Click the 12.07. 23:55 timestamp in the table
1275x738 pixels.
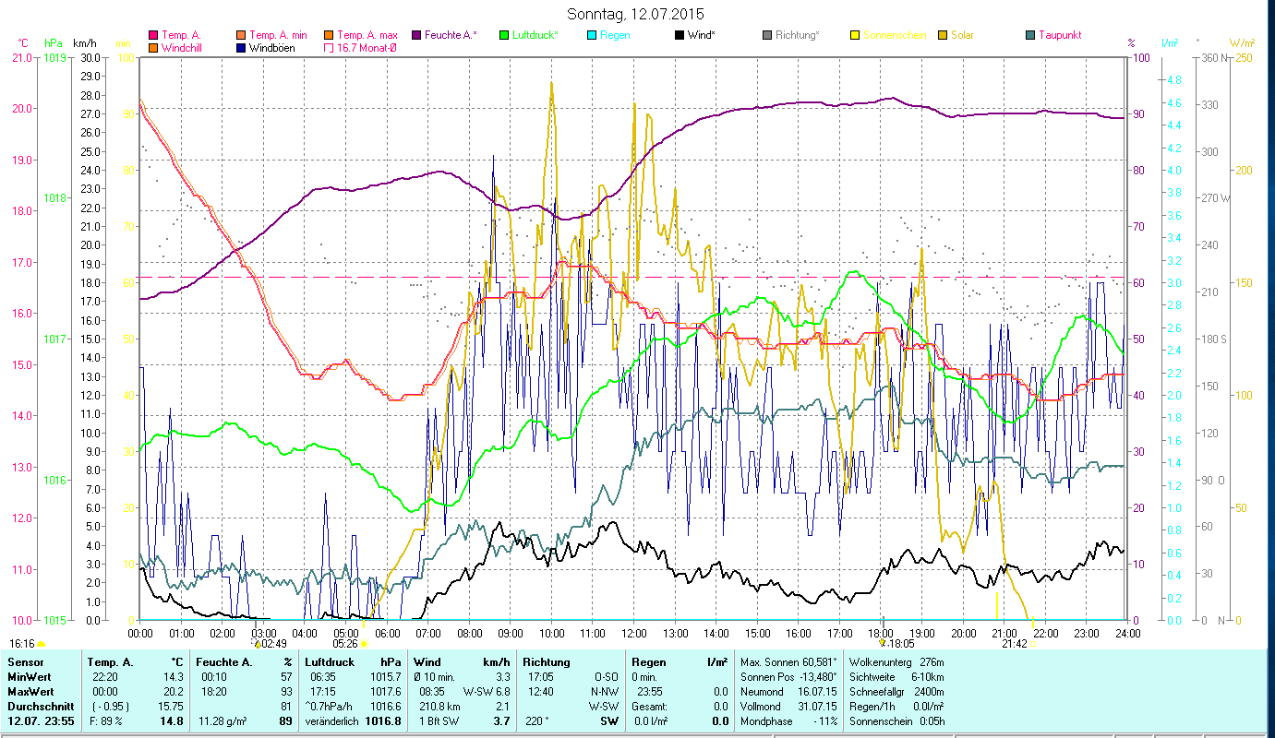tap(41, 721)
